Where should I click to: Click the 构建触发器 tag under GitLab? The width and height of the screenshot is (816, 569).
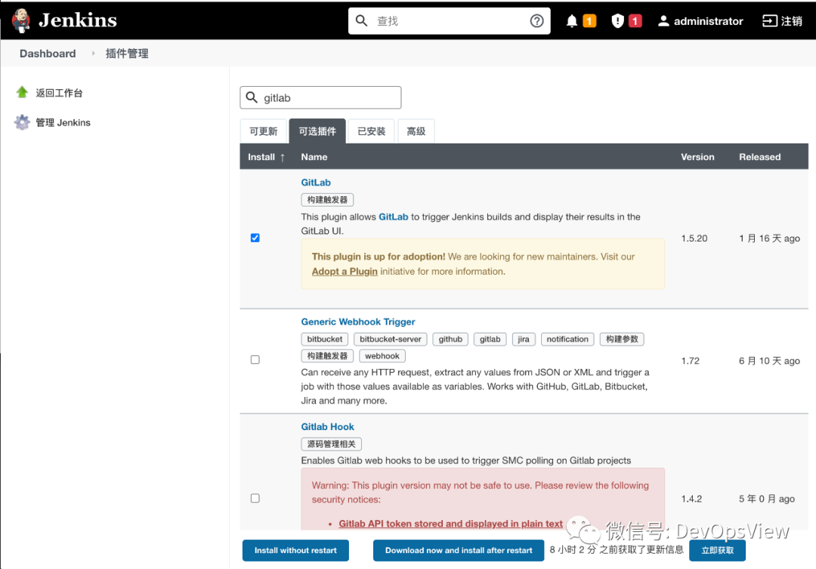(327, 199)
